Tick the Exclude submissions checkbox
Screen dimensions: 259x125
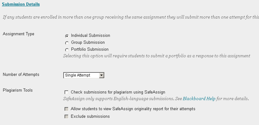pyautogui.click(x=66, y=116)
